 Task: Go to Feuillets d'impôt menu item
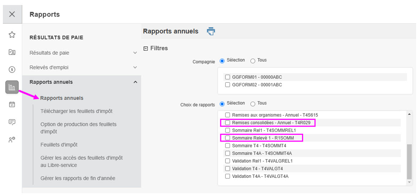pyautogui.click(x=59, y=145)
